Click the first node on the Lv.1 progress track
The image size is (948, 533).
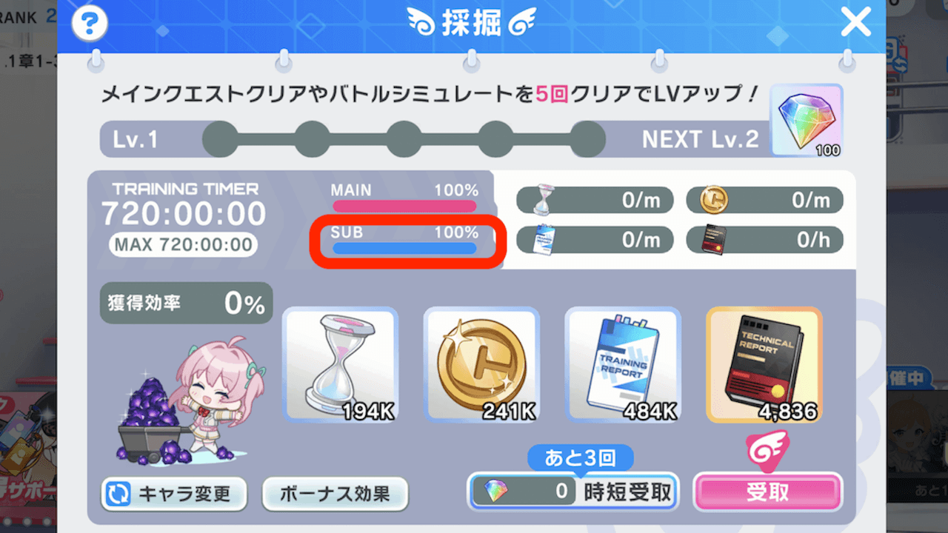[x=220, y=138]
